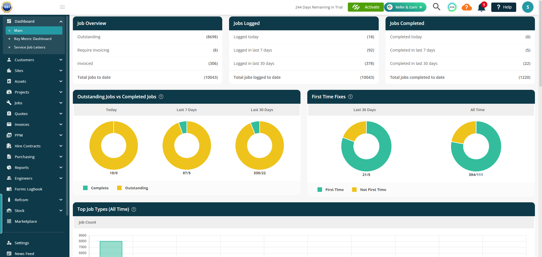Toggle the Outstanding legend swatch
This screenshot has width=542, height=257.
119,188
